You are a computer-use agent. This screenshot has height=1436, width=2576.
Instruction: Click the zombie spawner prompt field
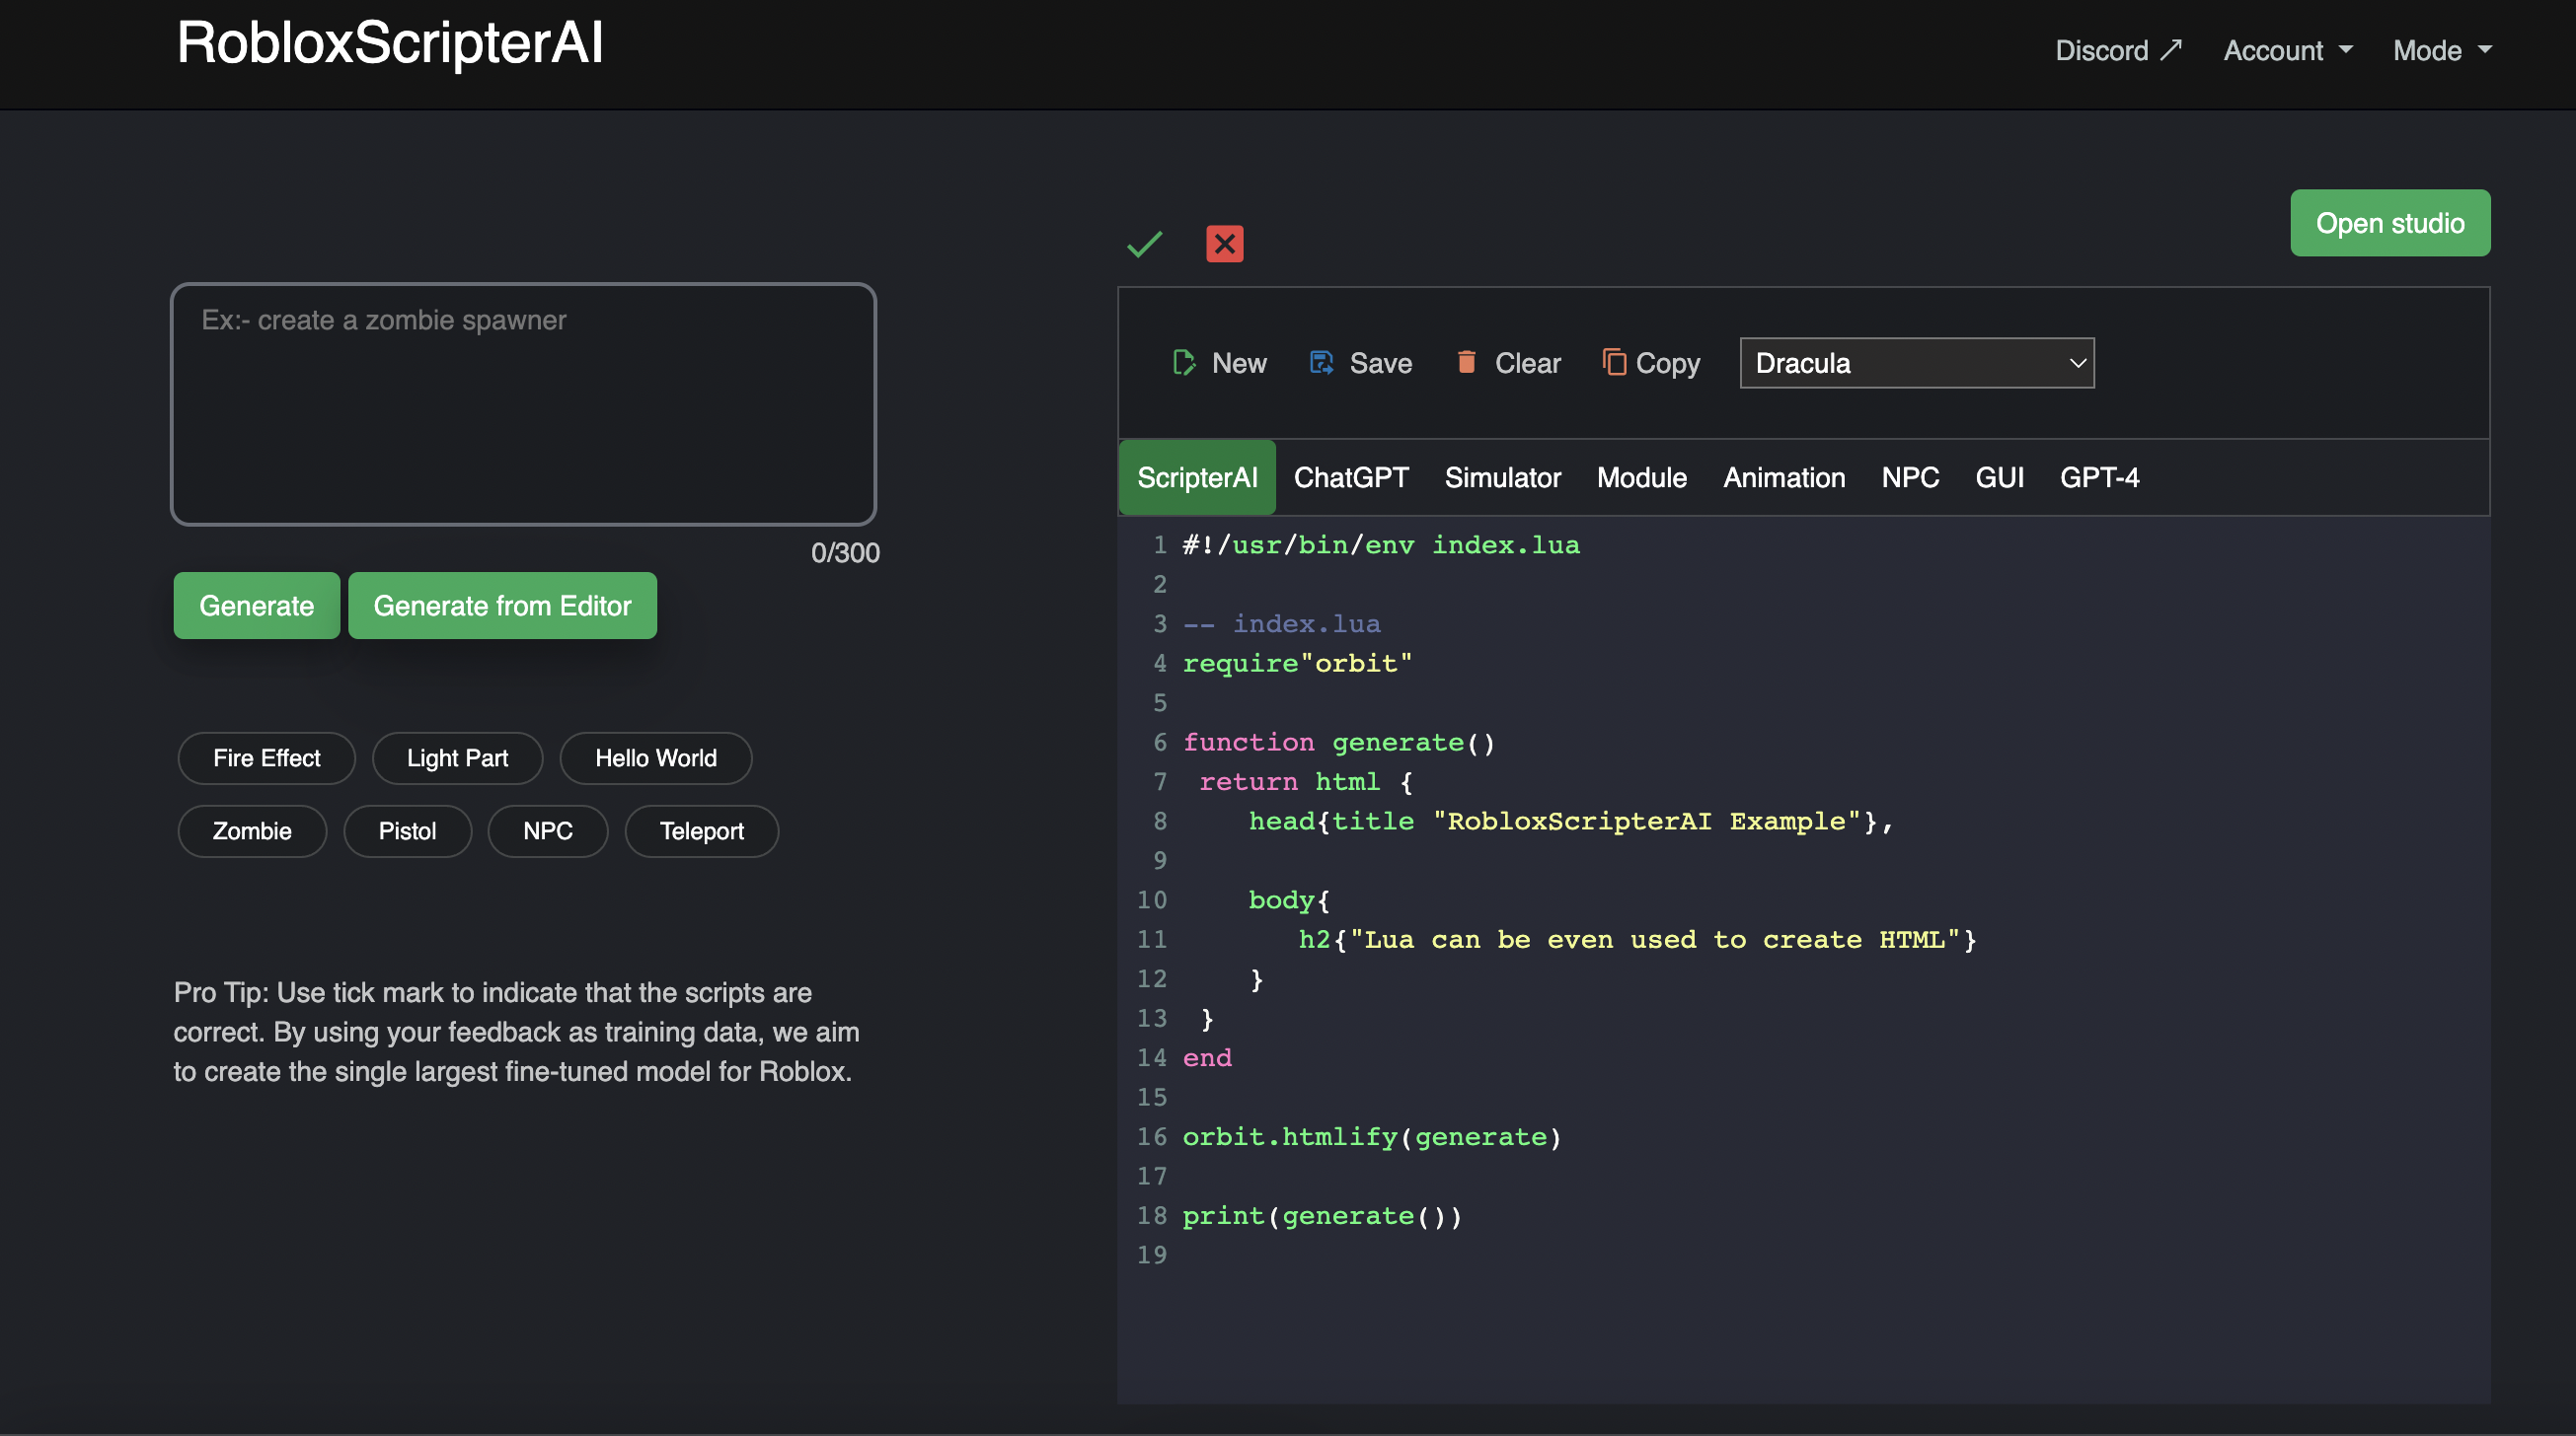(x=523, y=404)
